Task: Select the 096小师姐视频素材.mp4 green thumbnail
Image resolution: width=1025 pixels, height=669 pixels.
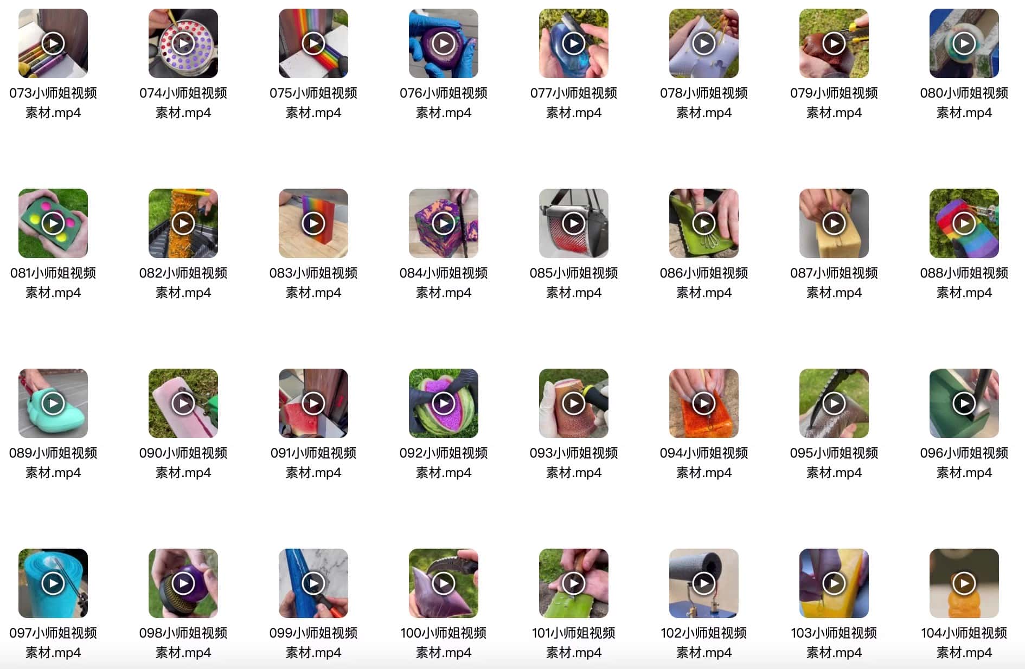Action: click(964, 403)
